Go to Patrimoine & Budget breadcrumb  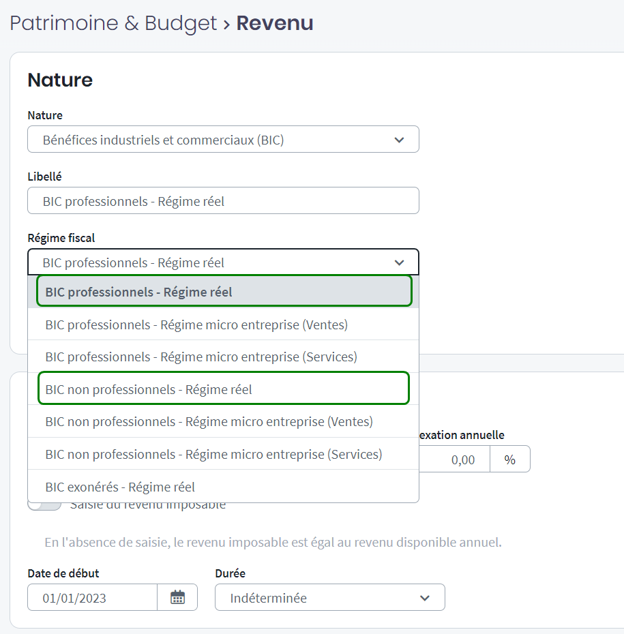point(113,23)
